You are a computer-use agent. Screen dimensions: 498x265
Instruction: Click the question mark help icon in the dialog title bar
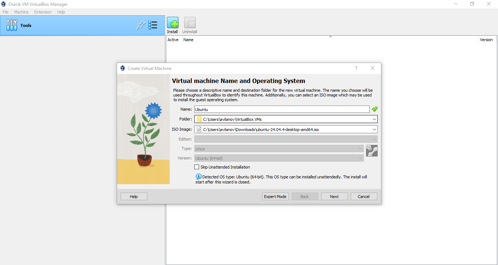click(x=356, y=68)
